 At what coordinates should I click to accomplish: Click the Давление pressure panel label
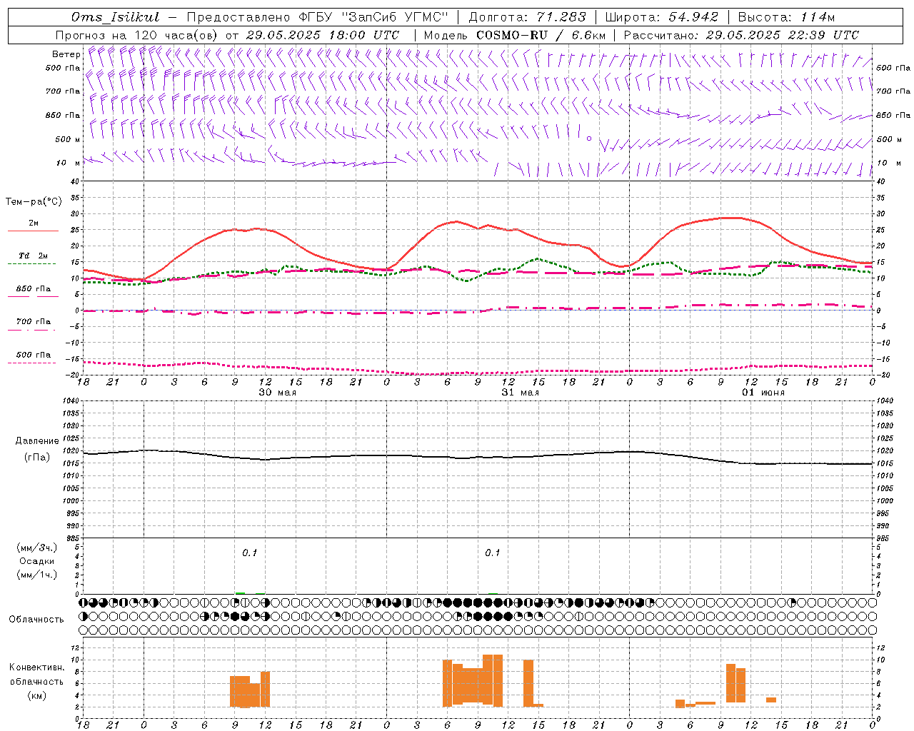pyautogui.click(x=37, y=441)
